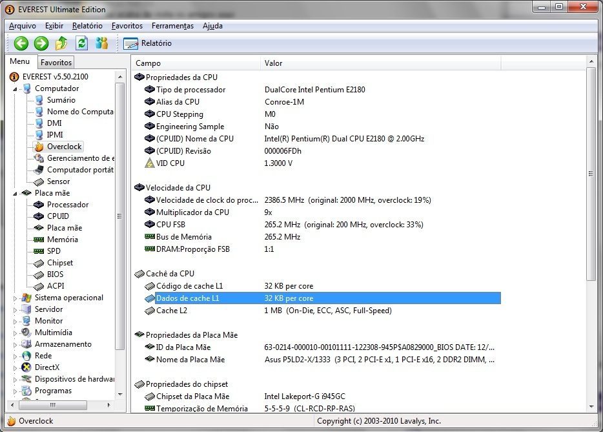Expand the Servidor tree node

15,310
